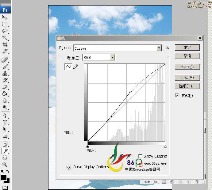
Task: Select the Lasso tool
Action: coord(5,31)
